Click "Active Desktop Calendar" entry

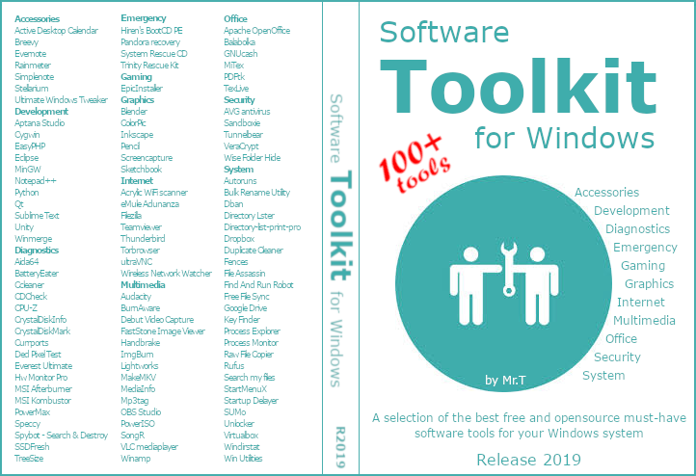point(56,31)
